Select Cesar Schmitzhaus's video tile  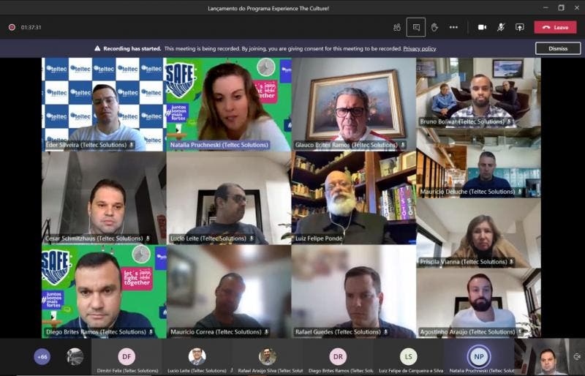[104, 198]
